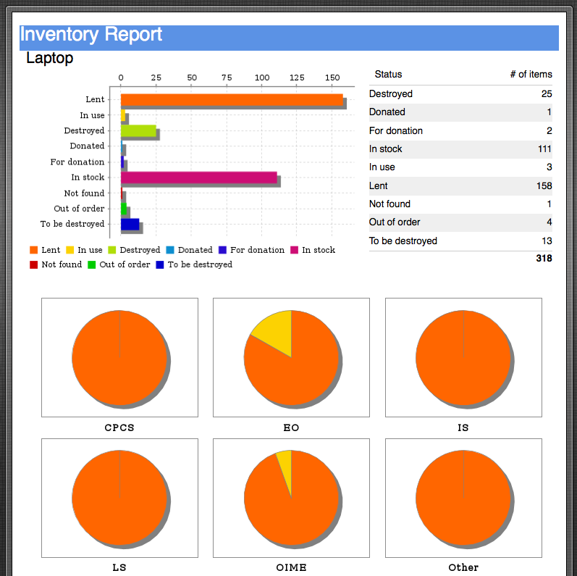Select the orange Lent bar in chart
The image size is (577, 576).
[x=231, y=100]
